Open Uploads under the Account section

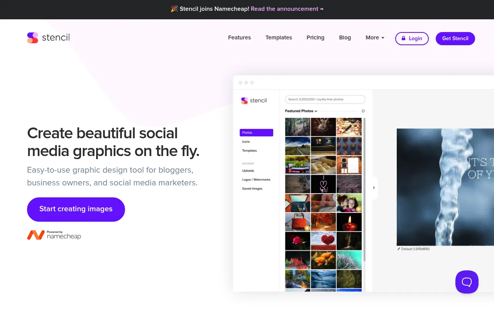pyautogui.click(x=248, y=170)
